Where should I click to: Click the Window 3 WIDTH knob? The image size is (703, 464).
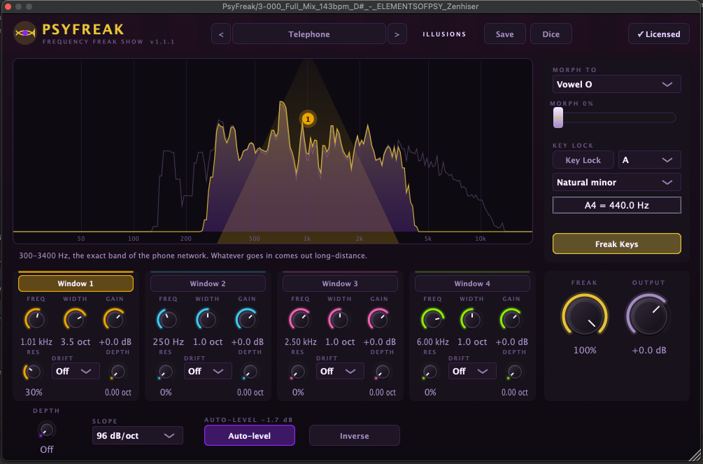click(x=339, y=320)
